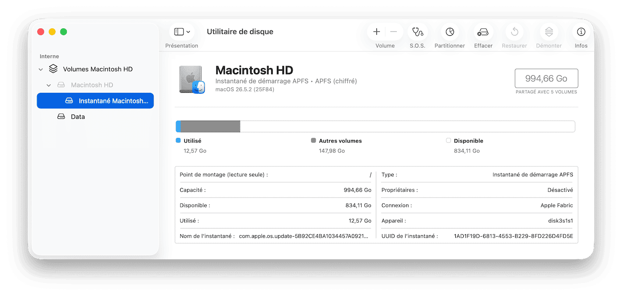622x296 pixels.
Task: Run S.O.S. first aid stethoscope icon
Action: pyautogui.click(x=418, y=32)
